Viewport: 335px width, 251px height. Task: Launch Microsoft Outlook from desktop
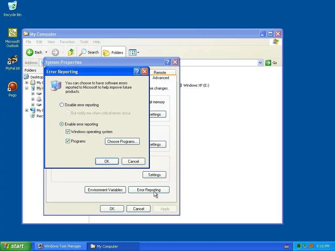(12, 38)
